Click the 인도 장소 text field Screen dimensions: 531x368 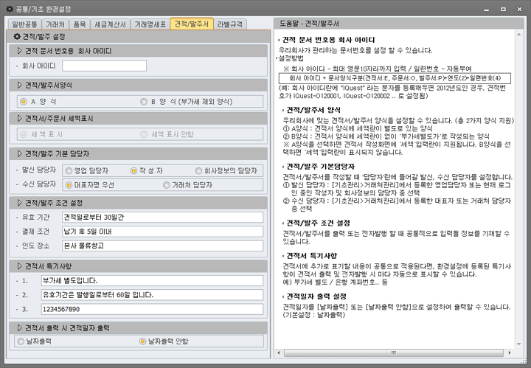(x=162, y=246)
